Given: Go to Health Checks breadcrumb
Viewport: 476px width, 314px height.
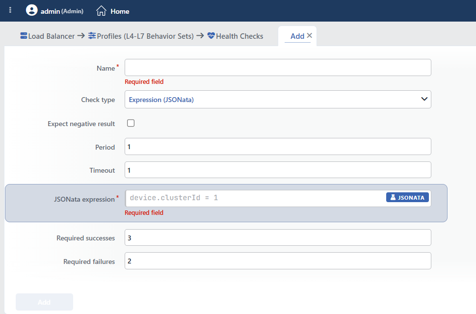Looking at the screenshot, I should [239, 36].
